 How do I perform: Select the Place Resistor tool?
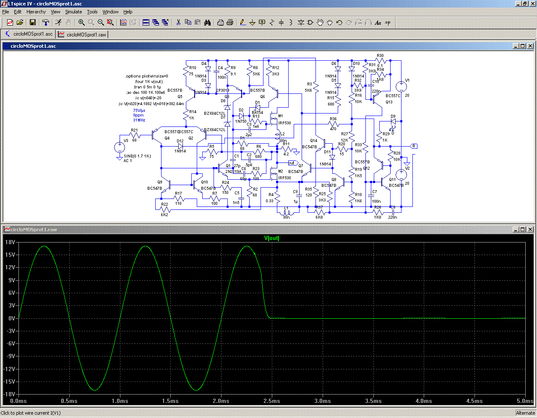coord(271,23)
